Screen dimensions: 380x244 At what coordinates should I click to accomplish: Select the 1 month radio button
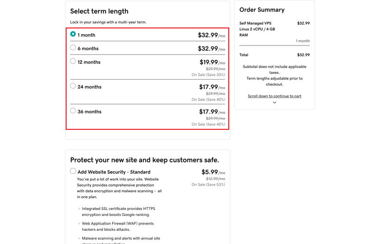(x=73, y=34)
